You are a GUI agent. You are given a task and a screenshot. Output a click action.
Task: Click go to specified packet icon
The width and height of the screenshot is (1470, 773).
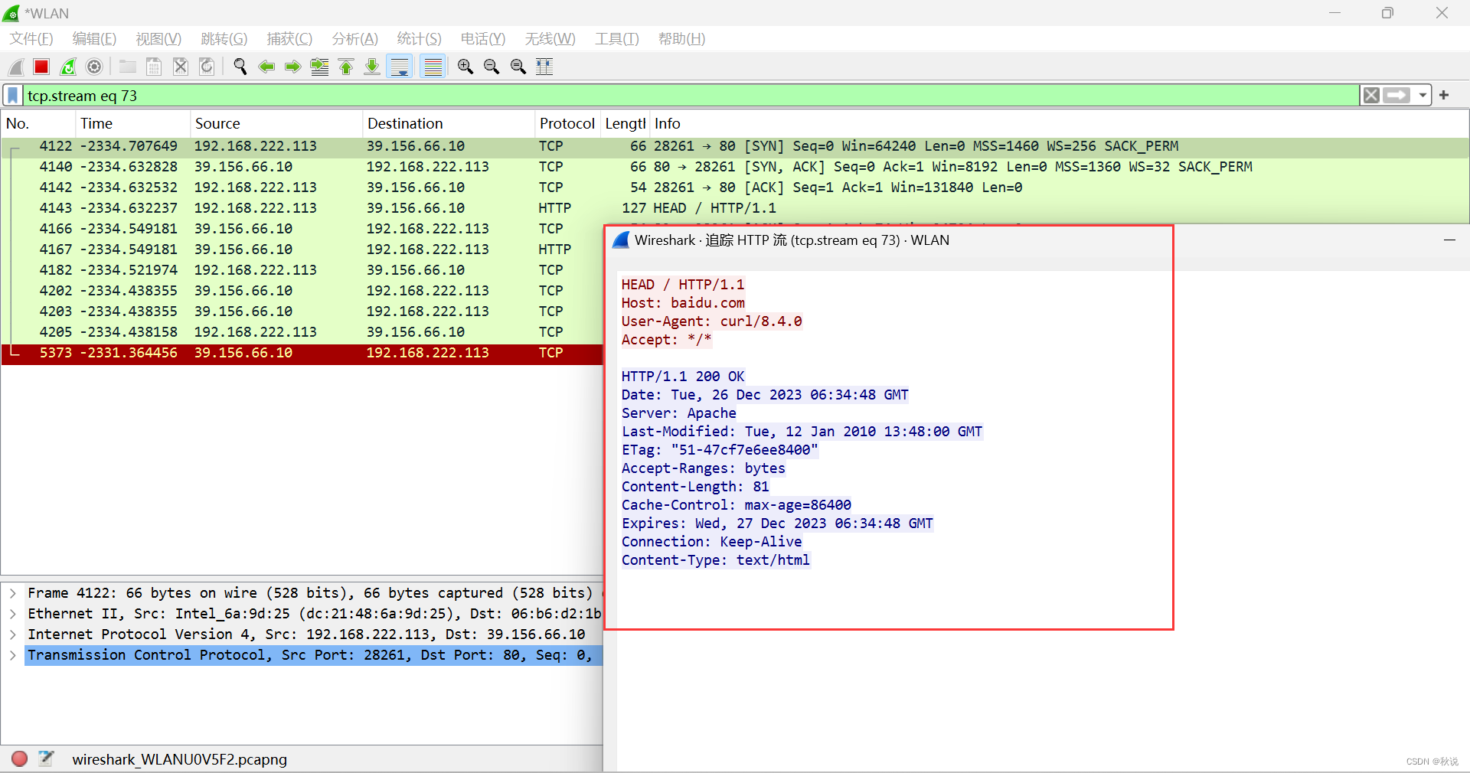(319, 67)
